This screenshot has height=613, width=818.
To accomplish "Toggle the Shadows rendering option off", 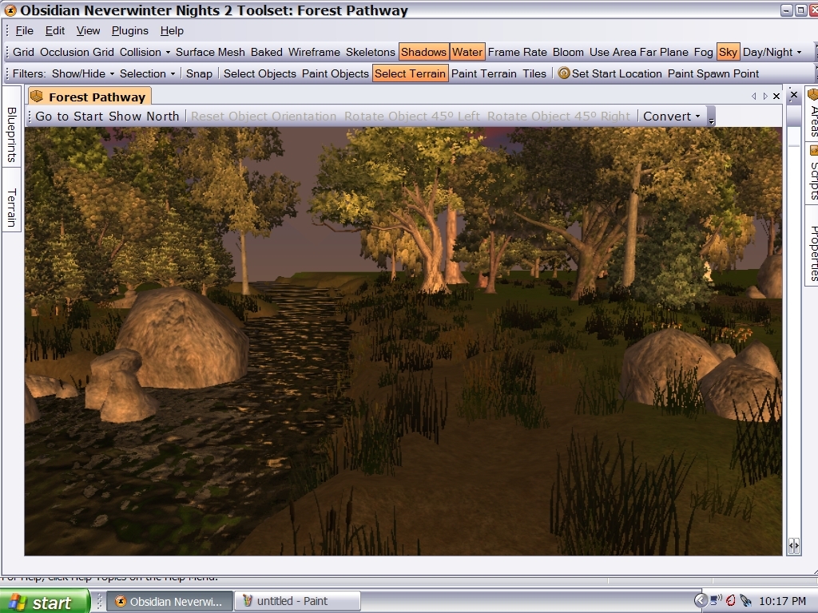I will pos(423,52).
